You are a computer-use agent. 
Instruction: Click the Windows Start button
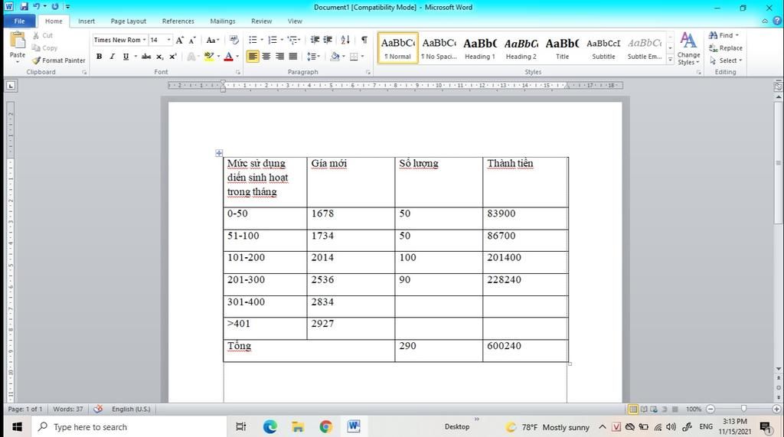(17, 426)
